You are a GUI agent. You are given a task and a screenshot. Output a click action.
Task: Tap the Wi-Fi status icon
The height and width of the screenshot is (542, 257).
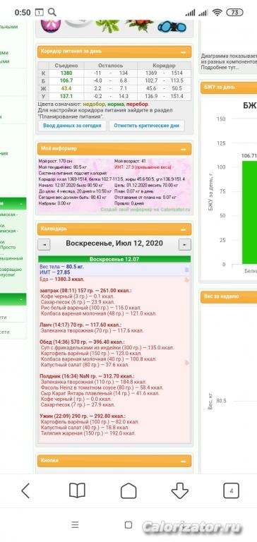(x=217, y=13)
